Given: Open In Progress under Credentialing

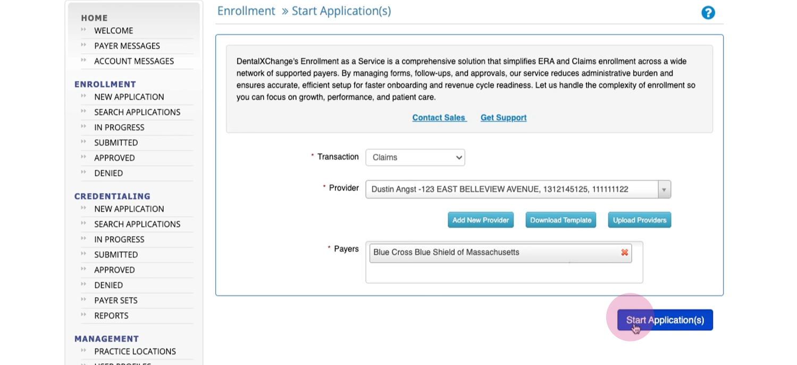Looking at the screenshot, I should pos(119,240).
